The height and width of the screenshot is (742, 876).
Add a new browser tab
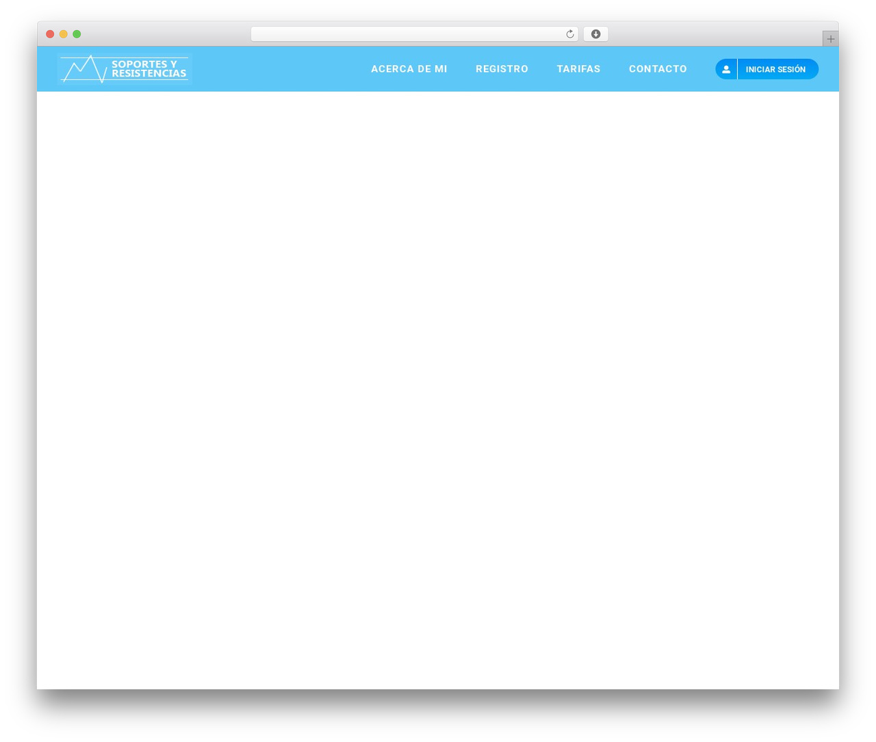click(830, 39)
